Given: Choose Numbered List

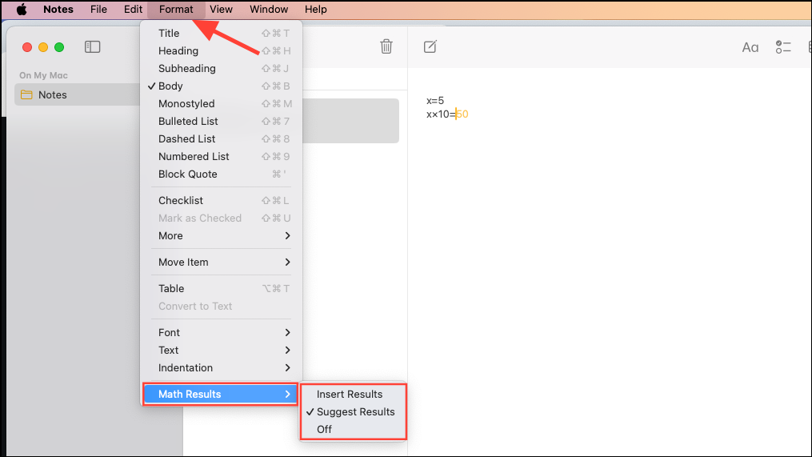Looking at the screenshot, I should tap(221, 157).
